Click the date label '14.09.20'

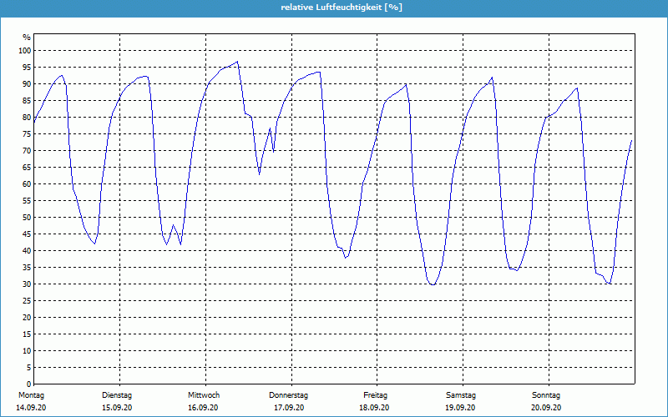31,408
